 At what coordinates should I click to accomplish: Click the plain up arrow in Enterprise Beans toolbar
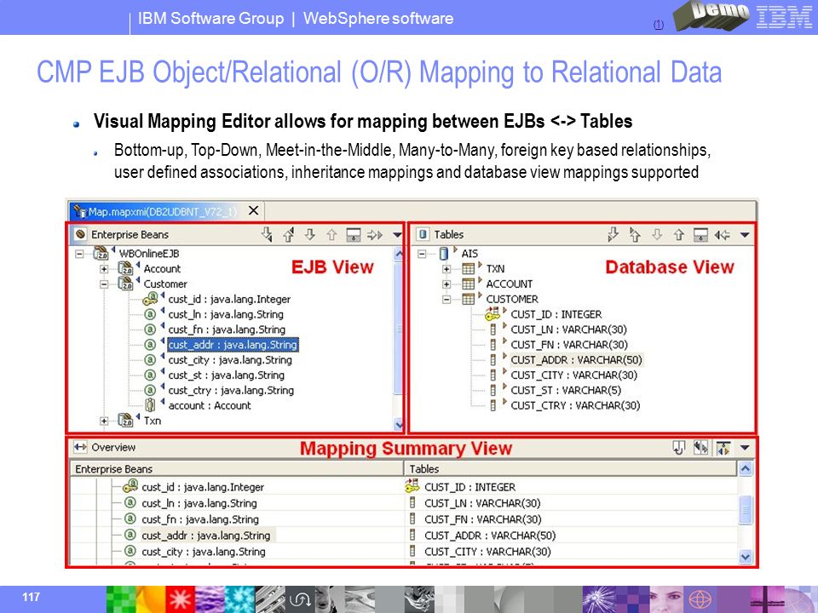pos(331,235)
